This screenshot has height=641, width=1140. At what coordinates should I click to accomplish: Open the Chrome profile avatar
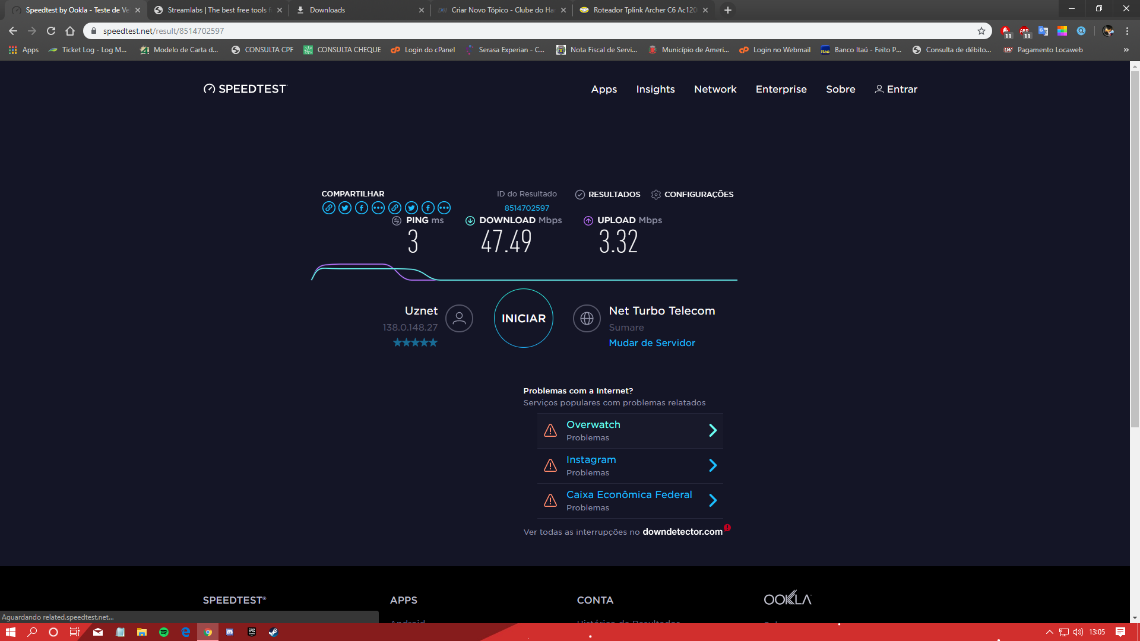tap(1108, 31)
